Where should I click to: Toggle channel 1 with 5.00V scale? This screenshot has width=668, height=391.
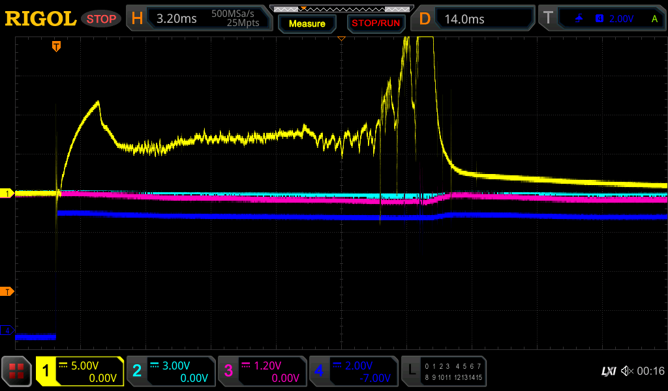click(x=80, y=371)
